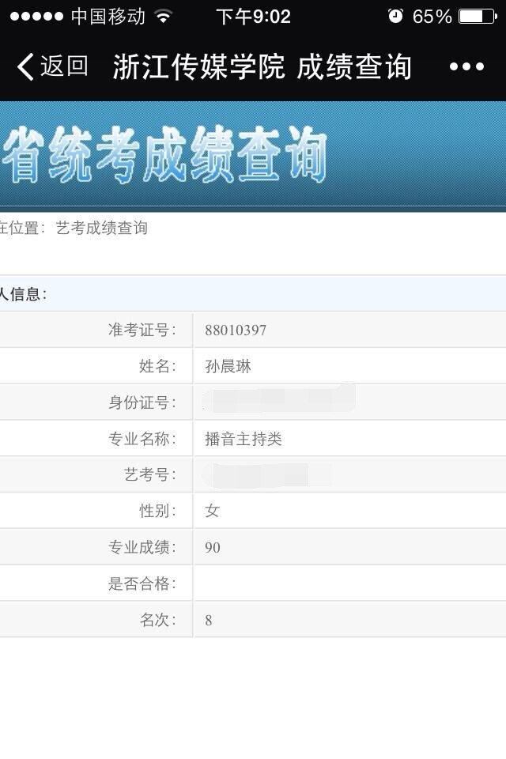Tap the 专业成绩 label

[142, 547]
